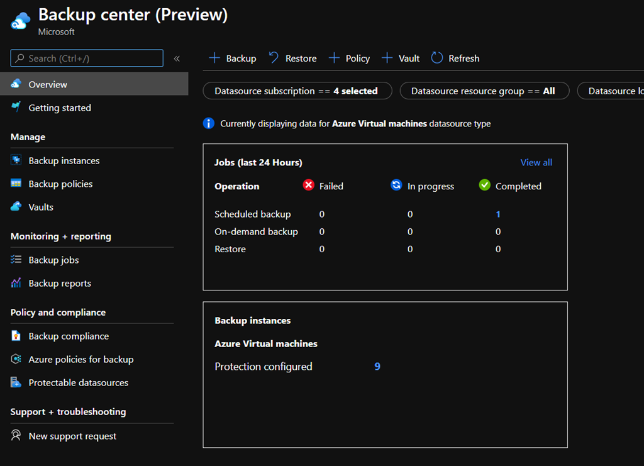Open Getting started in sidebar
Image resolution: width=644 pixels, height=466 pixels.
point(60,108)
